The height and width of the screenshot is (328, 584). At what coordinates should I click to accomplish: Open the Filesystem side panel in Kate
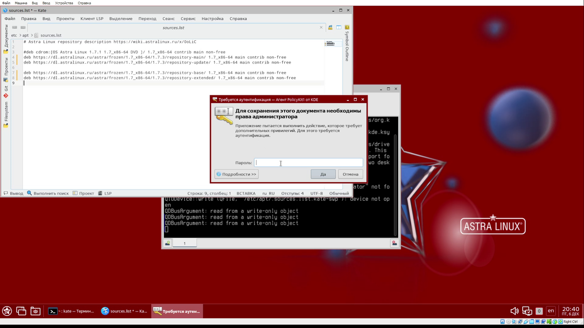pos(6,115)
